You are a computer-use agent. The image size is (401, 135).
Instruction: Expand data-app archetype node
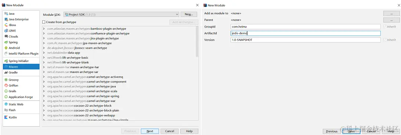[x=44, y=53]
